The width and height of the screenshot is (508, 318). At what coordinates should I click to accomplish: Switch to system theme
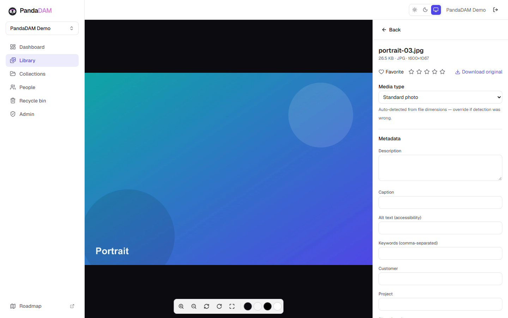pyautogui.click(x=436, y=10)
